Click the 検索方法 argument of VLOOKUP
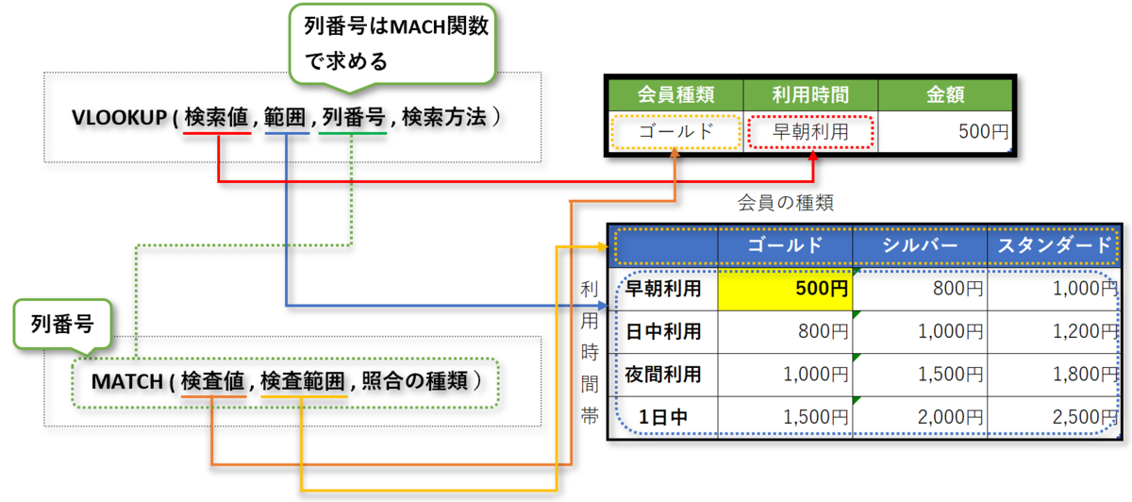This screenshot has height=502, width=1132. tap(443, 117)
